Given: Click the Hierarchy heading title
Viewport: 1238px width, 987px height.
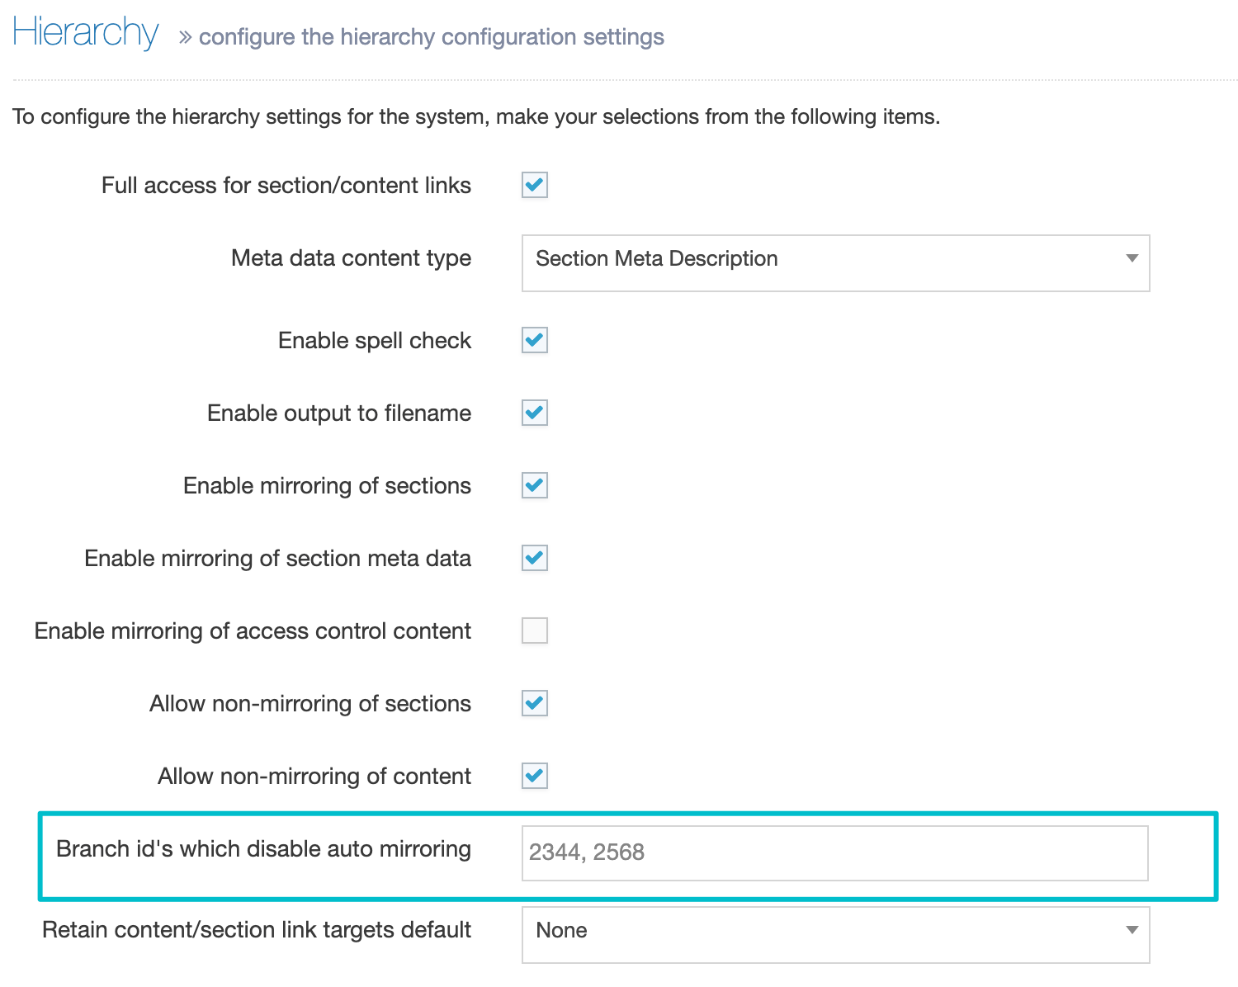Looking at the screenshot, I should pos(86,33).
